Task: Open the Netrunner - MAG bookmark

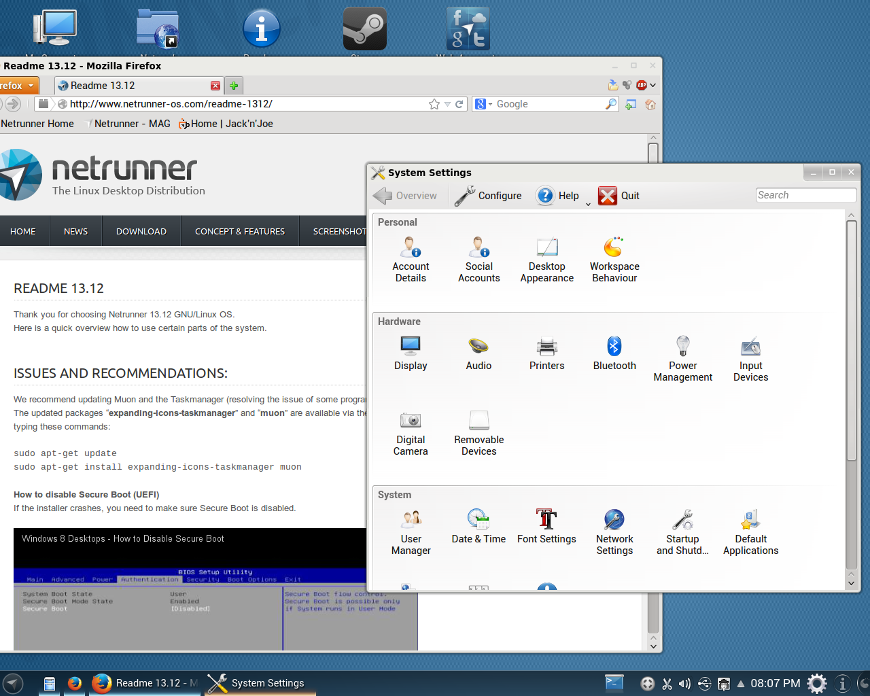Action: tap(126, 124)
